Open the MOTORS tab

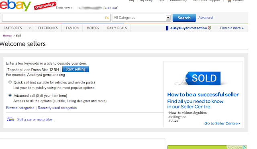pyautogui.click(x=93, y=28)
